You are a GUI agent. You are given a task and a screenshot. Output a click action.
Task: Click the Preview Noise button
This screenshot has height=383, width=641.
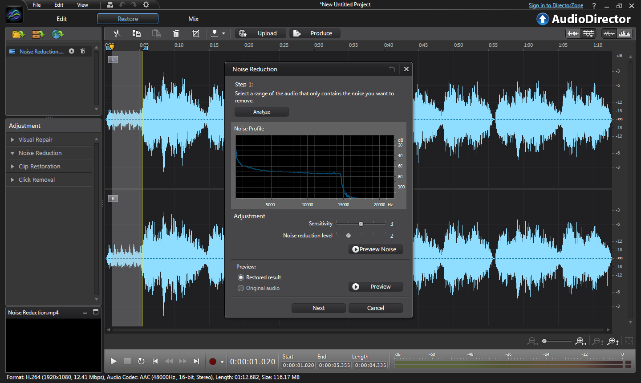point(376,249)
